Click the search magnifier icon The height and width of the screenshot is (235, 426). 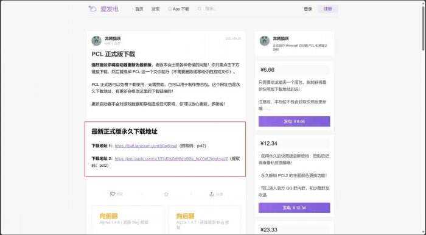(200, 9)
